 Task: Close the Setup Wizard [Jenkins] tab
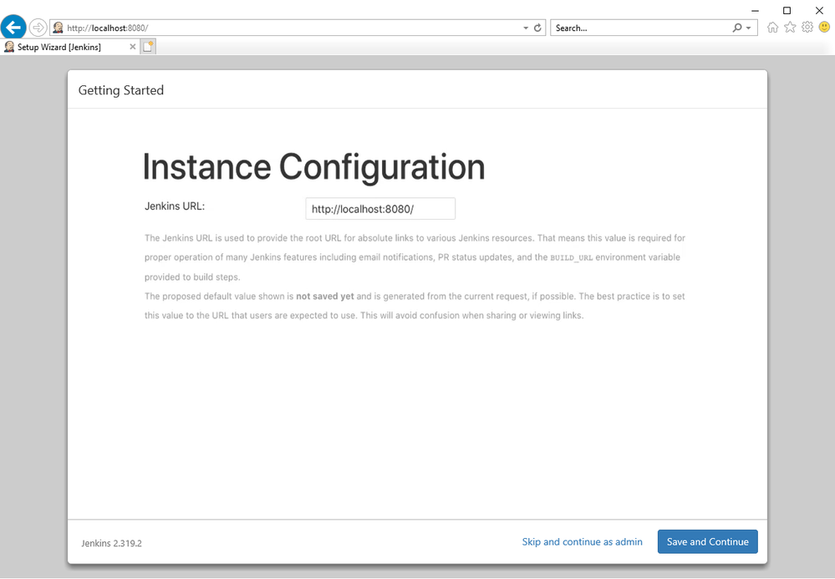pyautogui.click(x=133, y=47)
